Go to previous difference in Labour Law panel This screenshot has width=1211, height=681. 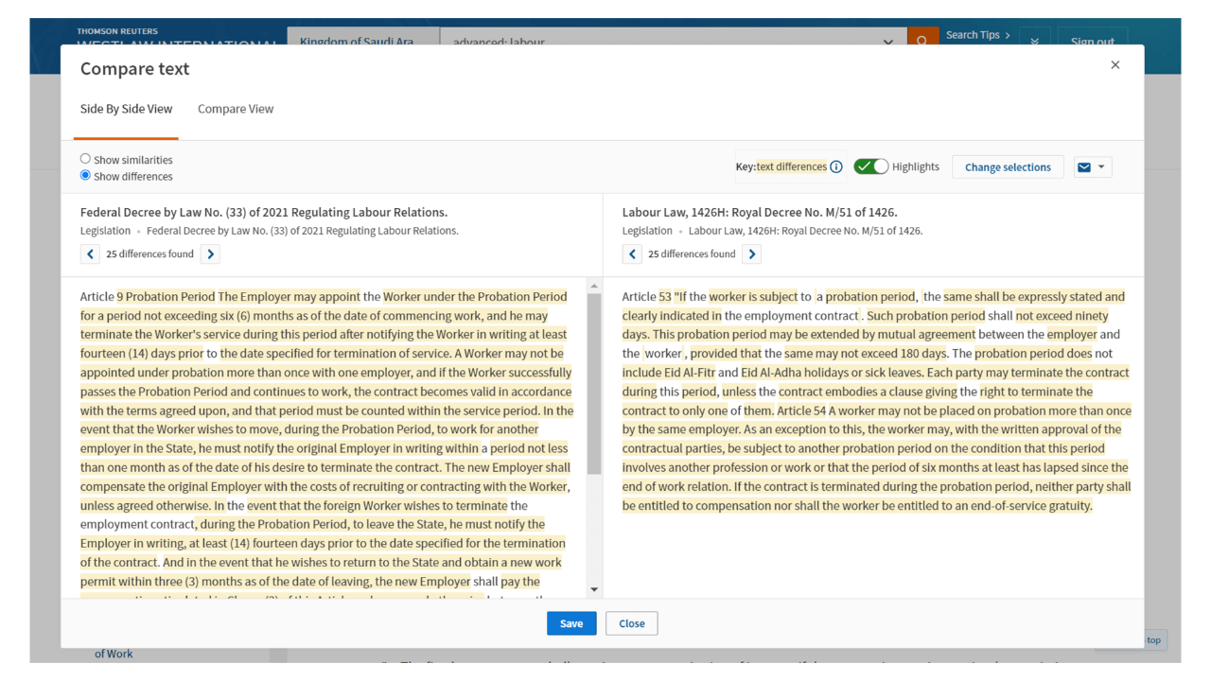tap(632, 253)
